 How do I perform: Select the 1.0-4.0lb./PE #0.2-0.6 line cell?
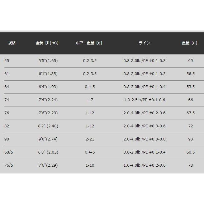coord(145,165)
